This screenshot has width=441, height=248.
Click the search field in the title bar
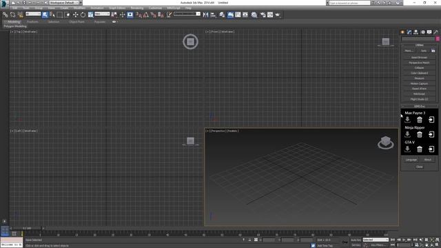[x=349, y=3]
